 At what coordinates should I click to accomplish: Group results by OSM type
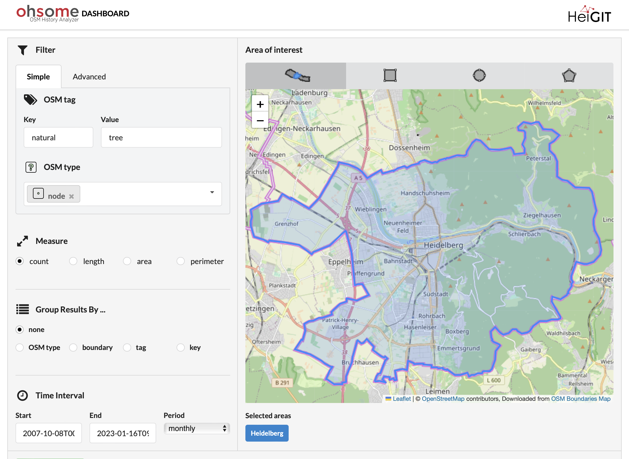coord(20,348)
